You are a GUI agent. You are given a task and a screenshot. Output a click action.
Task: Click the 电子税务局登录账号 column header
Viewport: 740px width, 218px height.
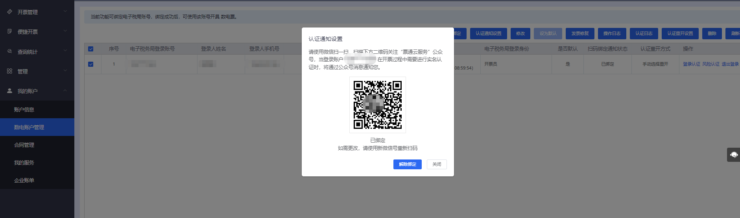[152, 49]
